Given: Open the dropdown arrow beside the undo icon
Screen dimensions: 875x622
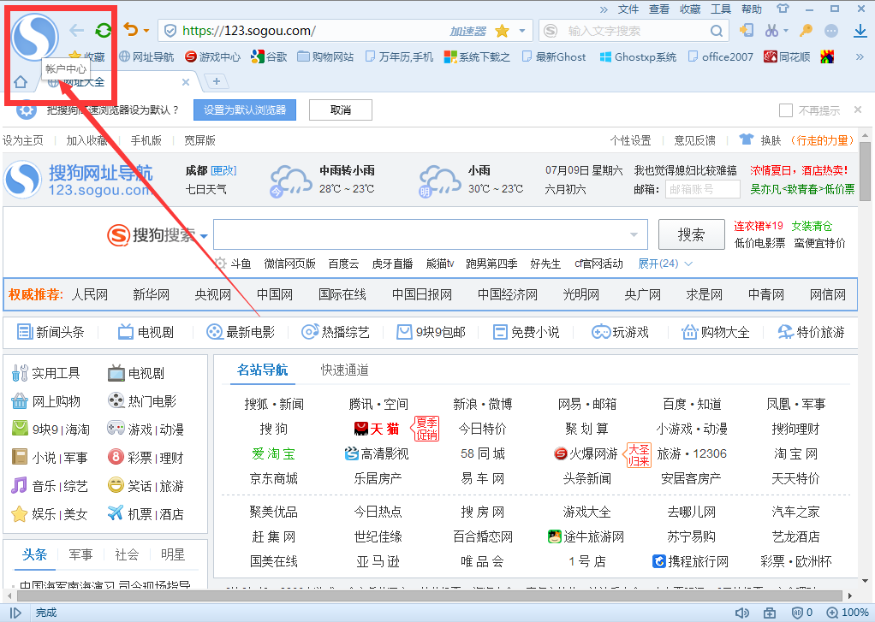Looking at the screenshot, I should click(146, 31).
